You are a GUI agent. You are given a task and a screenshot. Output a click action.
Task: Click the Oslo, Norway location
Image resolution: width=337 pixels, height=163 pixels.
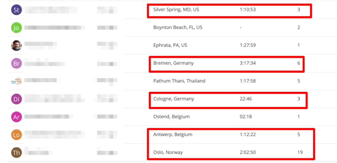coord(168,152)
